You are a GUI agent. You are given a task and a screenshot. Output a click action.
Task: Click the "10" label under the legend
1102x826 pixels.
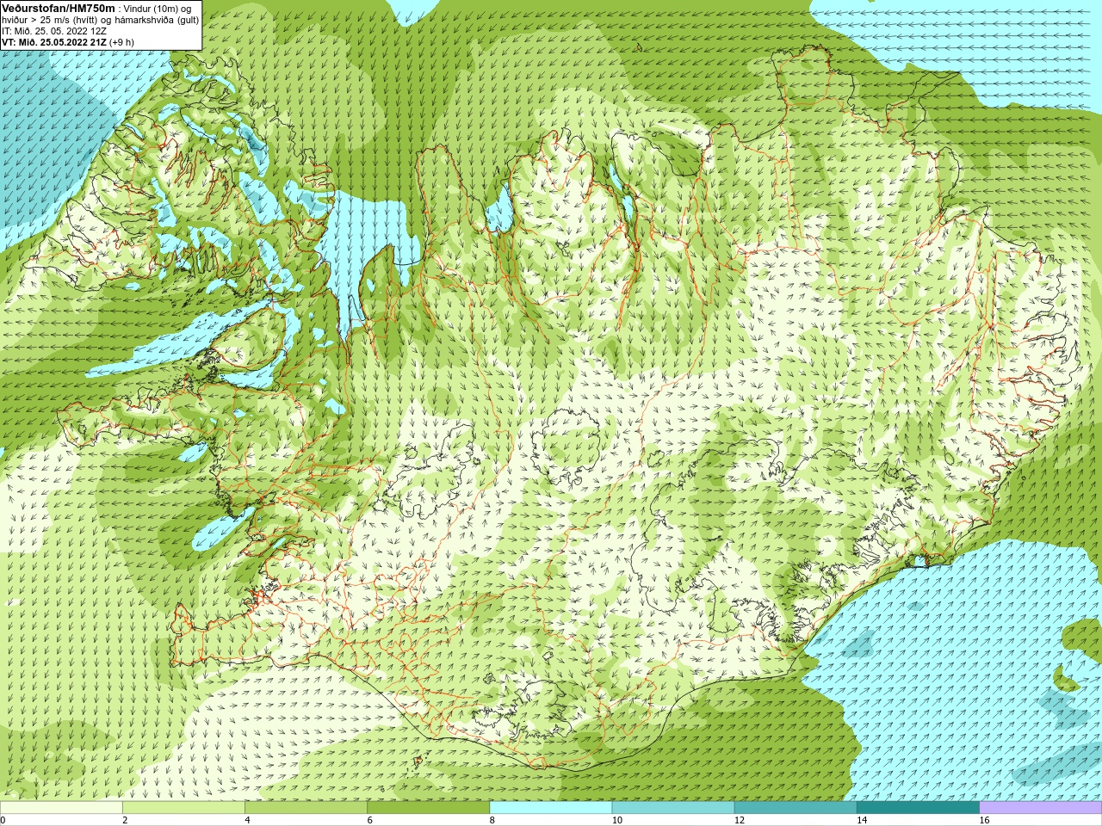coord(616,820)
